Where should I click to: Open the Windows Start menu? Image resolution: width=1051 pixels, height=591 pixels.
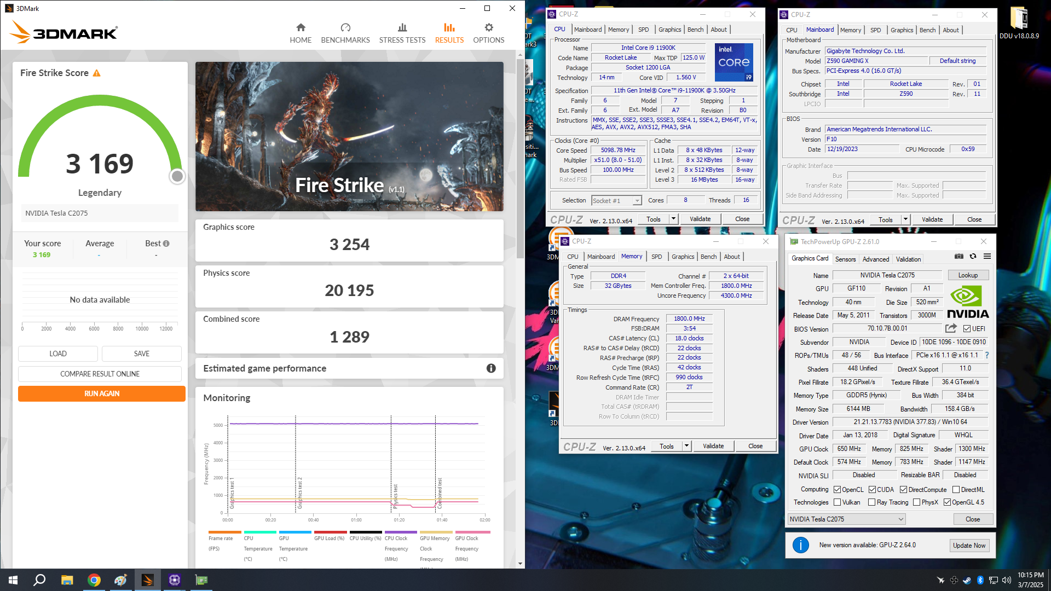point(13,580)
